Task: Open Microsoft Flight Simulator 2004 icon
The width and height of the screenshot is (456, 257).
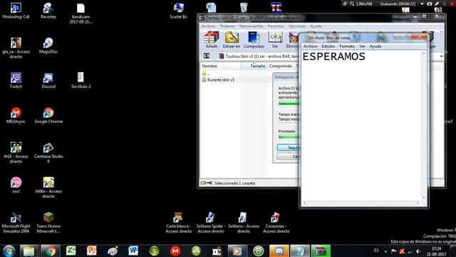Action: 16,222
